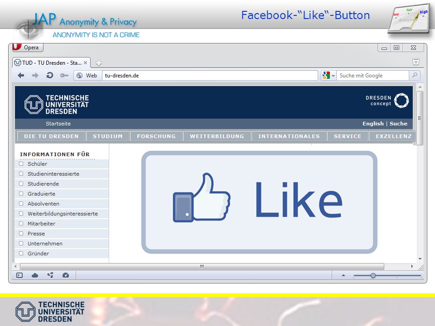Click scroll right arrow of page
The width and height of the screenshot is (435, 326).
tap(412, 266)
